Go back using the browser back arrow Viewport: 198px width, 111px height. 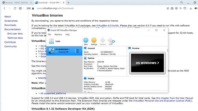(4, 8)
